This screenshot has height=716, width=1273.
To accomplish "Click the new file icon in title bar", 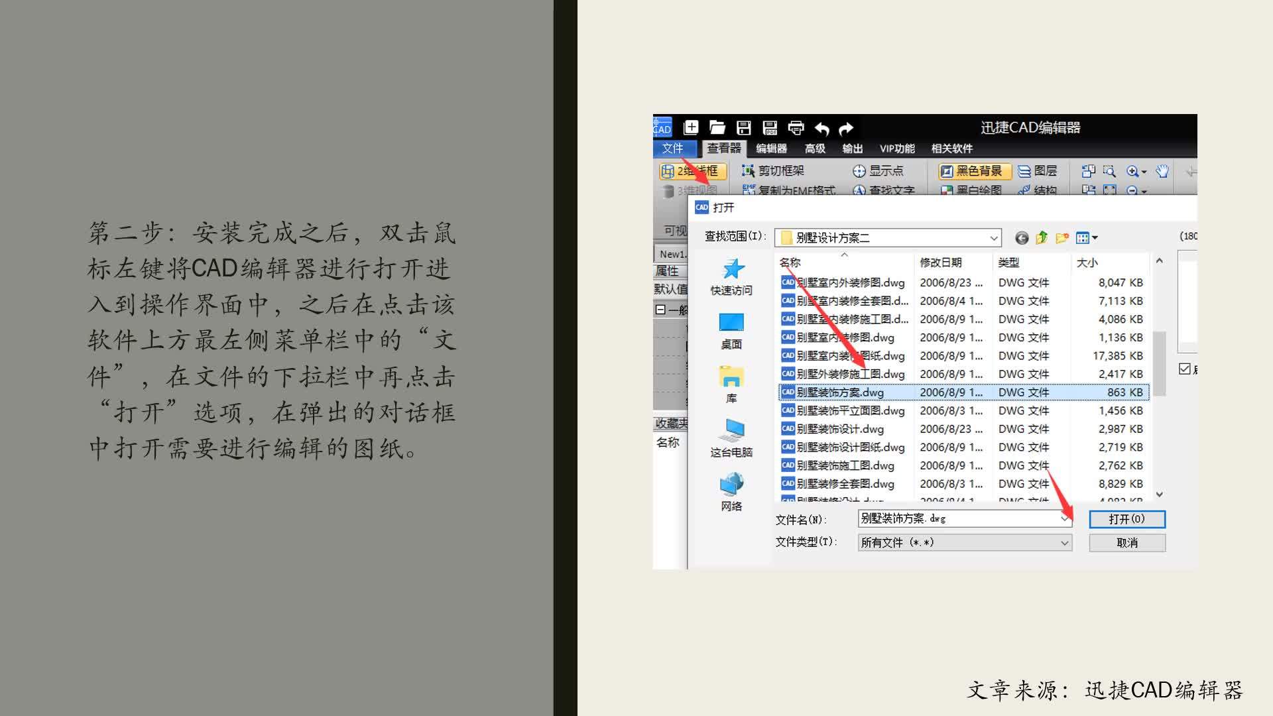I will 691,127.
